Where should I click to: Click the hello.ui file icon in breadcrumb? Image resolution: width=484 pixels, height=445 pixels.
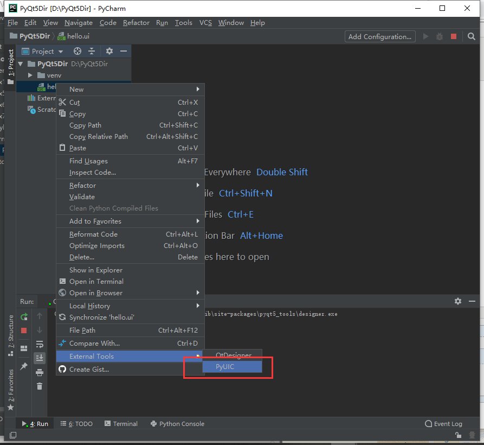61,36
